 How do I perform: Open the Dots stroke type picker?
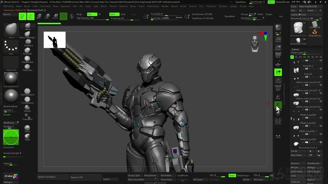point(11,47)
